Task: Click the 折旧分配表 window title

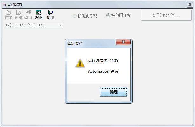Action: 12,4
